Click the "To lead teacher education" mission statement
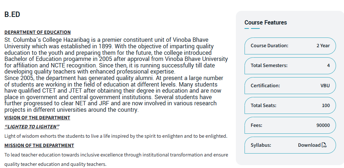Screen dimensions: 344x168 (116, 155)
